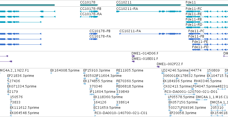Viewport: 228px width, 117px height.
Task: Select the Pde11-PE protein label
Action: pos(200,42)
